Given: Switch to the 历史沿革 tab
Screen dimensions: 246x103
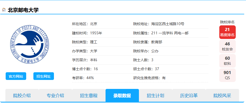Looking at the screenshot, I should (x=189, y=96).
